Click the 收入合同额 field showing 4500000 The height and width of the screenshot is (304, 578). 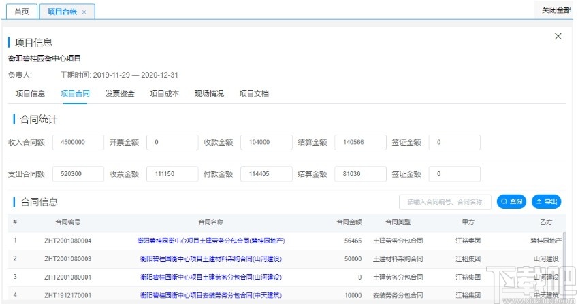pyautogui.click(x=78, y=142)
